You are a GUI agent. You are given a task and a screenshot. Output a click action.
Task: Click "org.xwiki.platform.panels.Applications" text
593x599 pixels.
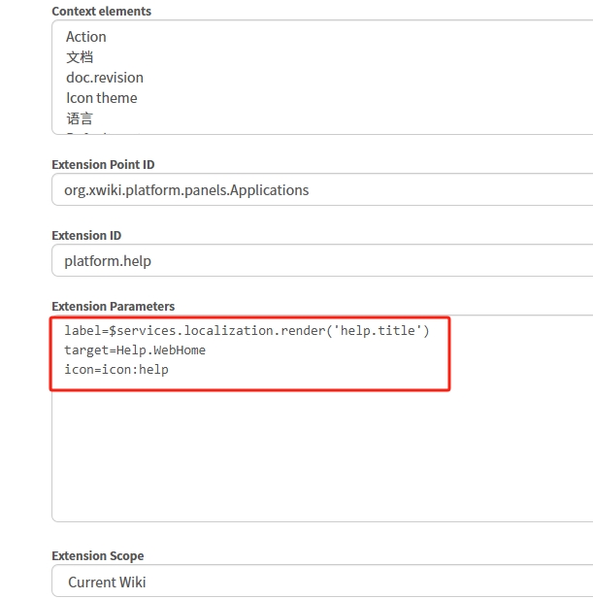(x=186, y=190)
